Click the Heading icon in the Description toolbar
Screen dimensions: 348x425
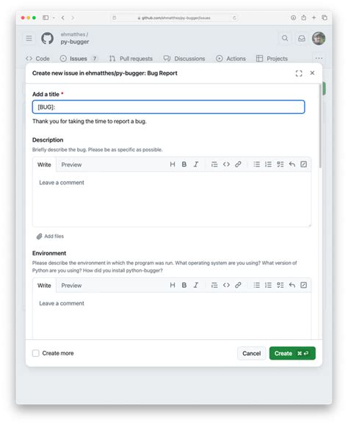pyautogui.click(x=173, y=164)
